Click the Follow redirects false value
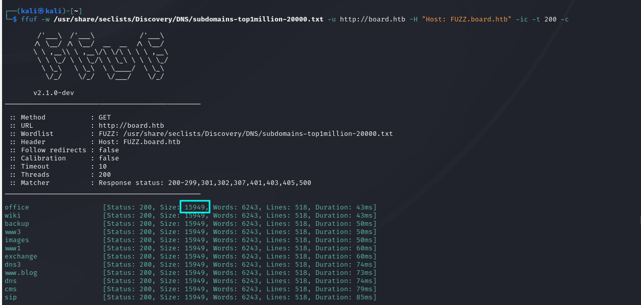Screen dimensions: 641x305 (x=108, y=150)
